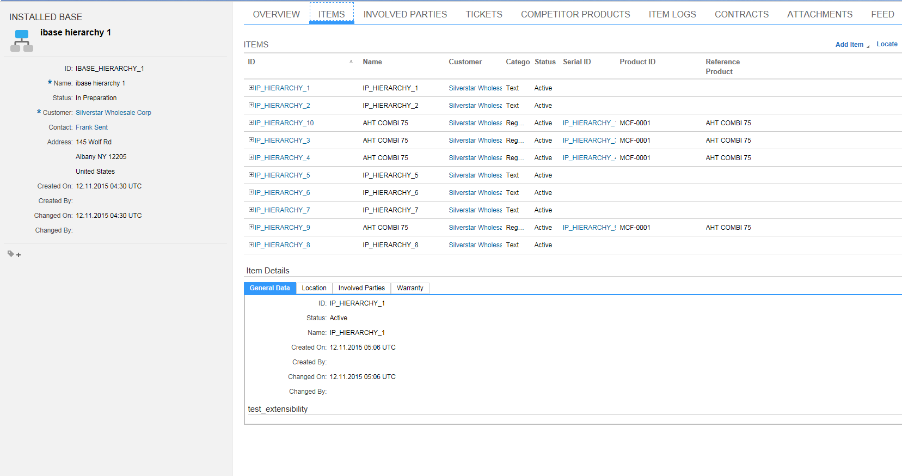
Task: Switch to the Tickets tab
Action: click(x=483, y=14)
